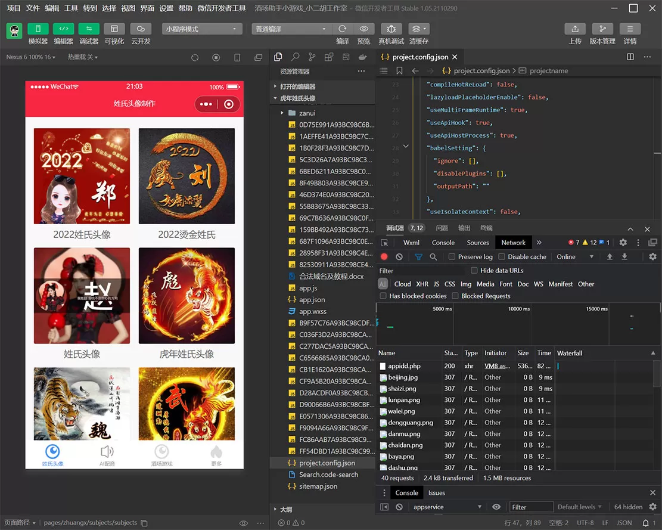The image size is (662, 530).
Task: Click the simulator toggle icon in toolbar
Action: 38,29
